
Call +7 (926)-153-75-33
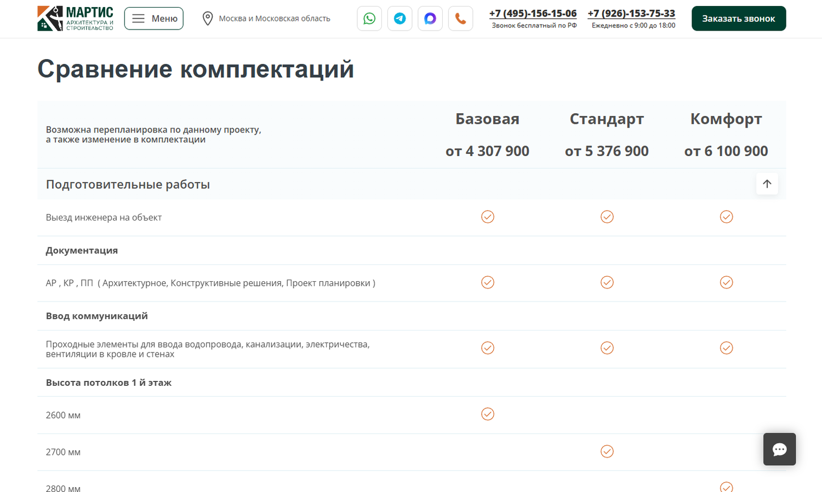[631, 13]
